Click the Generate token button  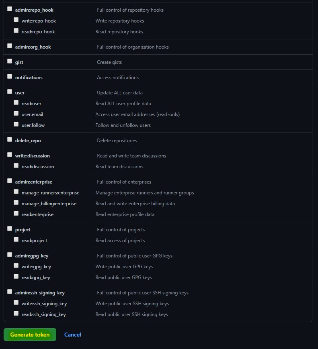pyautogui.click(x=30, y=335)
